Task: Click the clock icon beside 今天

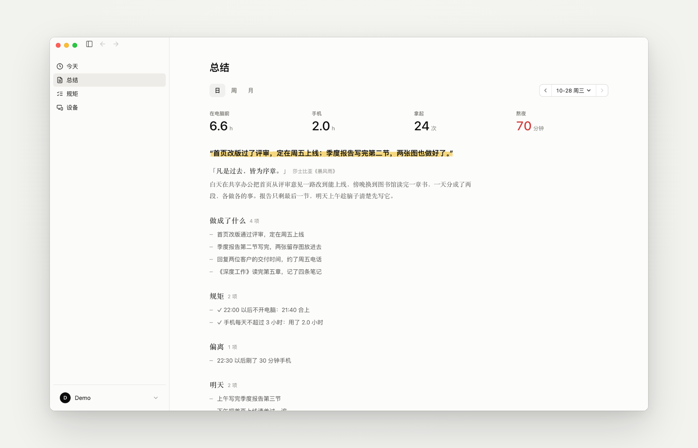Action: pos(60,66)
